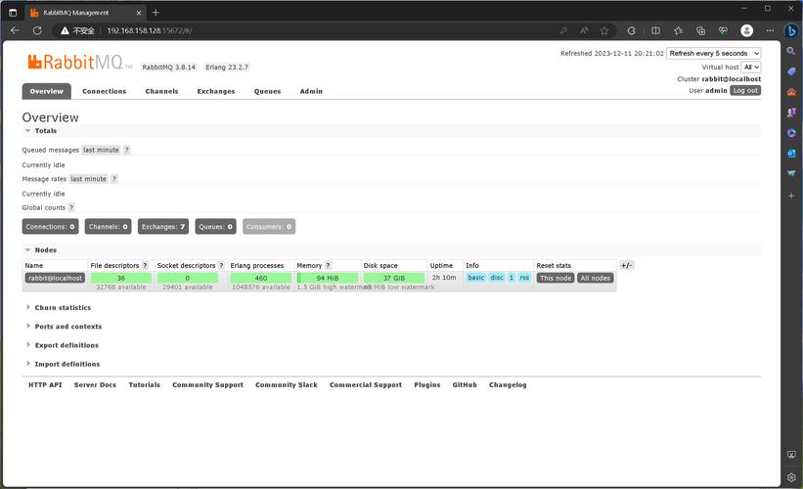The image size is (803, 489).
Task: Switch to Queues tab
Action: coord(267,91)
